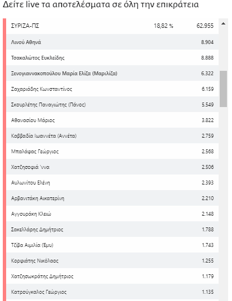Select Αθανασίου Μάριος row

pos(113,120)
